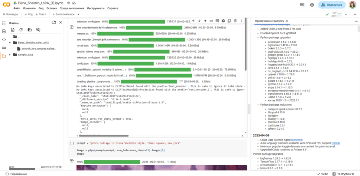The image size is (360, 176).
Task: Click the Gemini AI sparkle icon in cell toolbar
Action: tap(205, 21)
